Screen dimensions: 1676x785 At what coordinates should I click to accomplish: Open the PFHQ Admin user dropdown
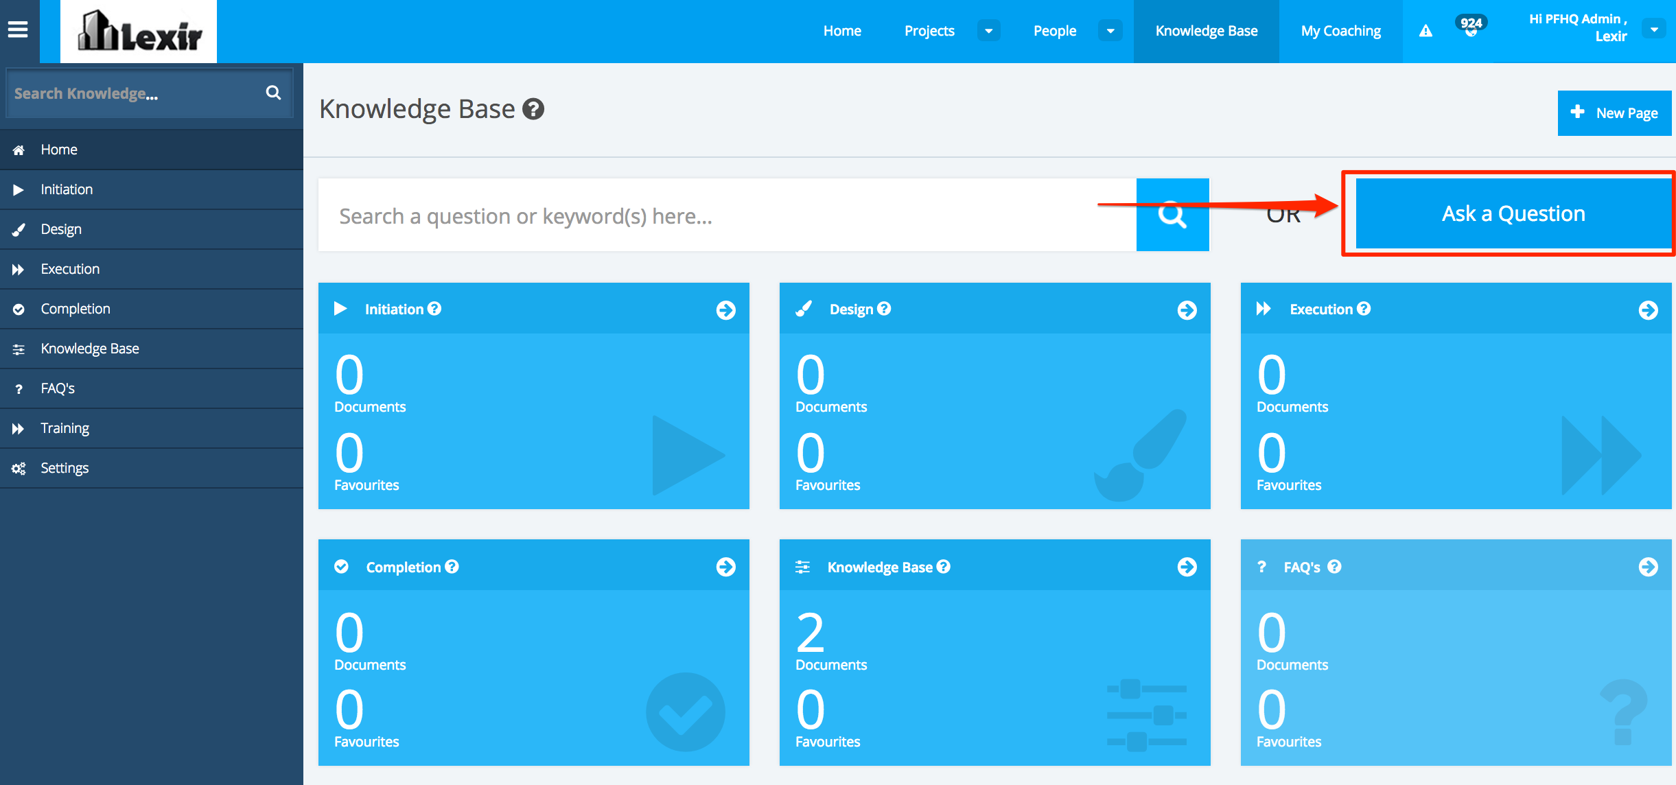[x=1654, y=30]
